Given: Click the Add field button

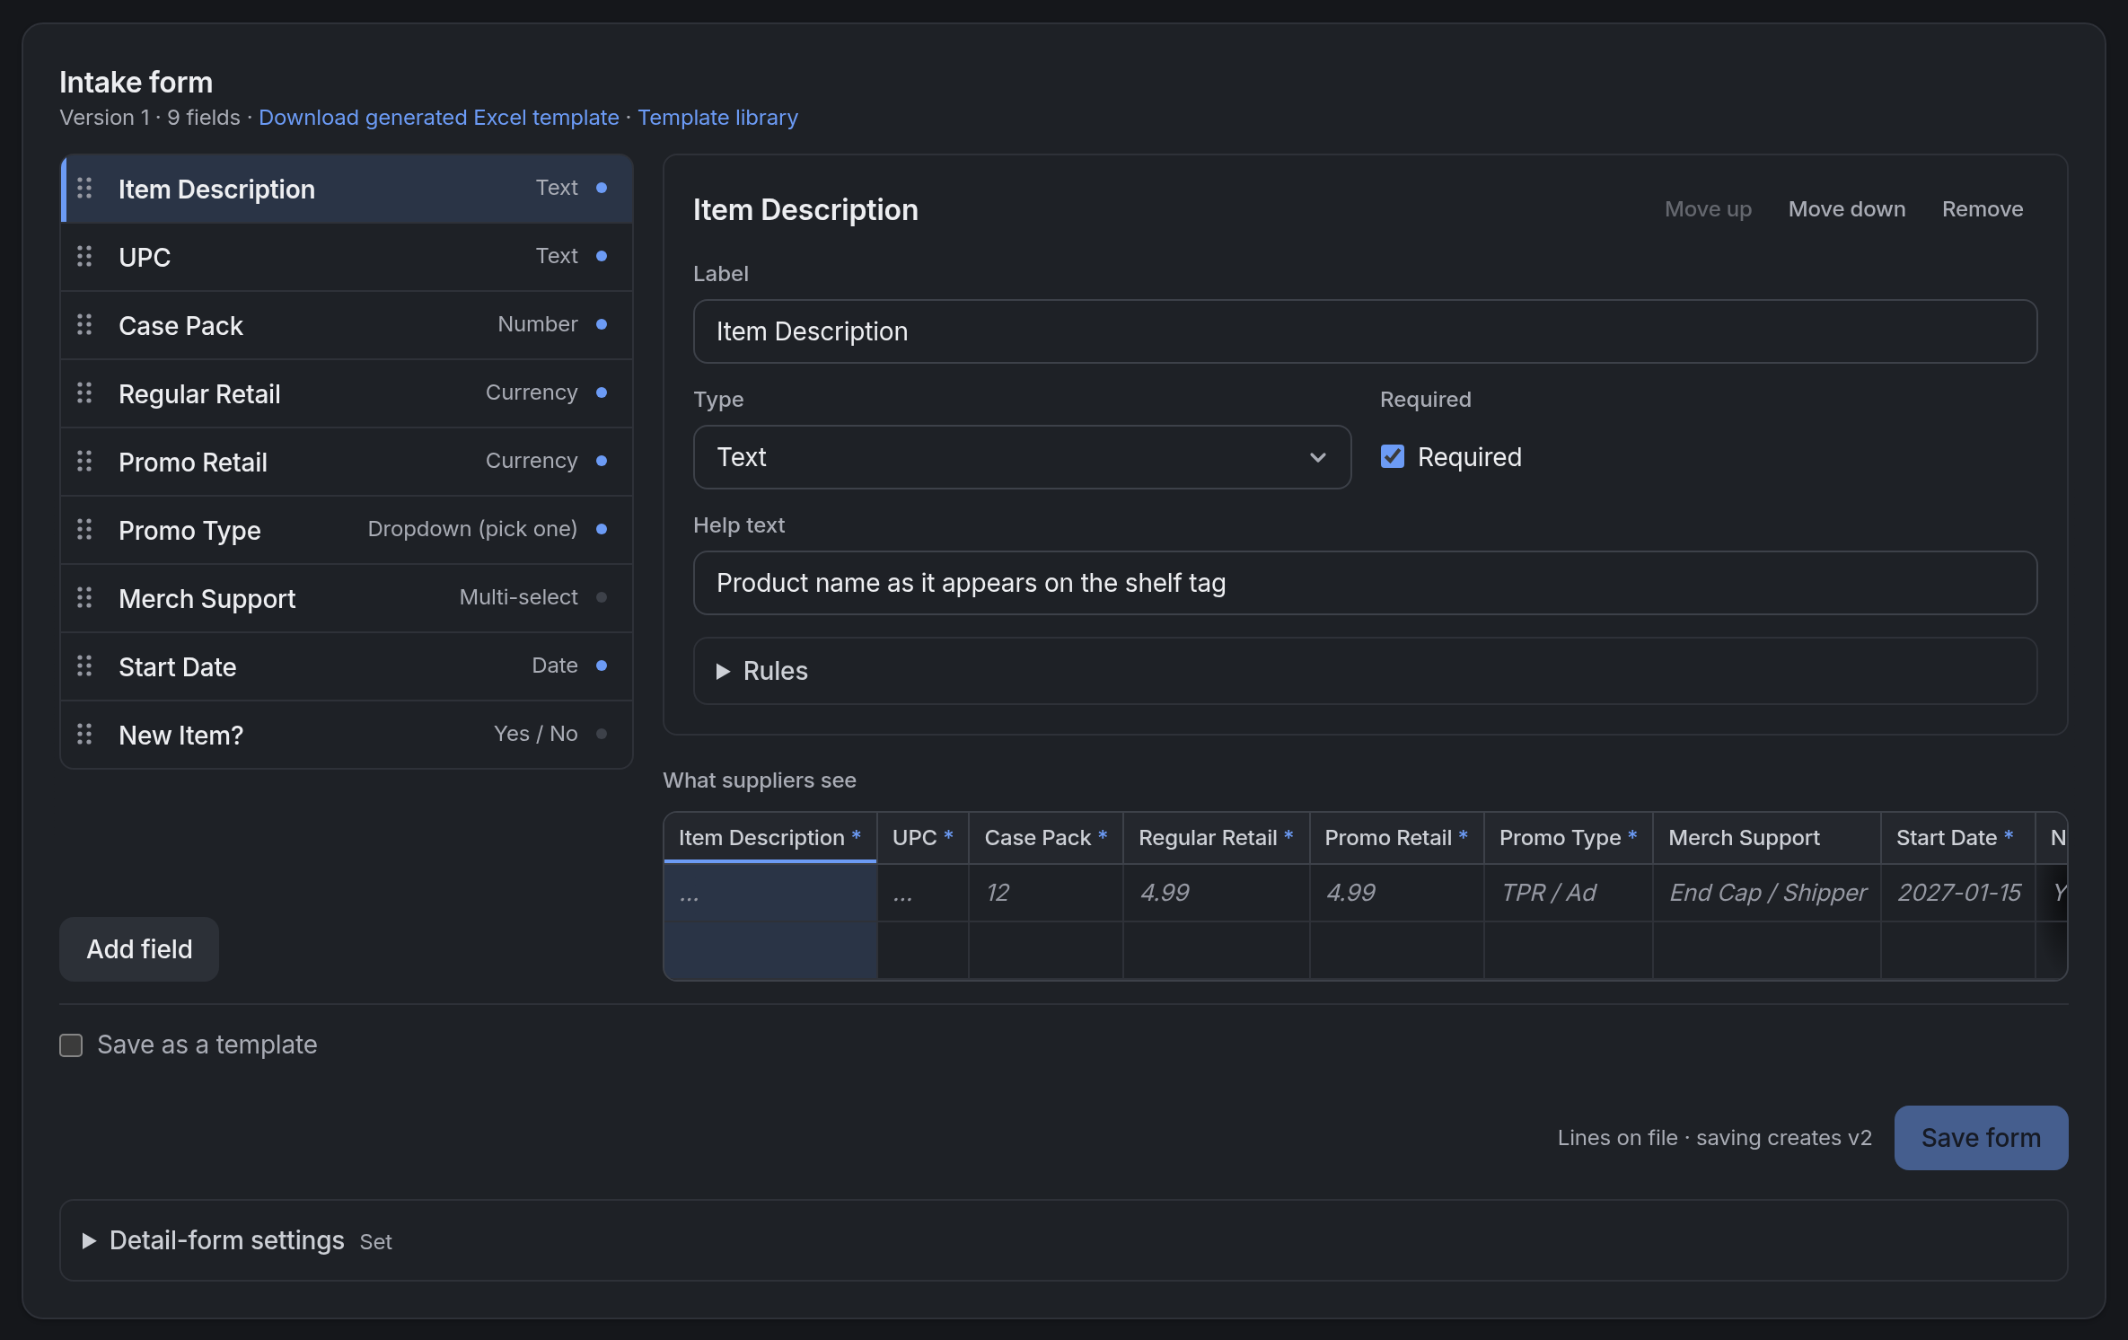Looking at the screenshot, I should pyautogui.click(x=139, y=949).
